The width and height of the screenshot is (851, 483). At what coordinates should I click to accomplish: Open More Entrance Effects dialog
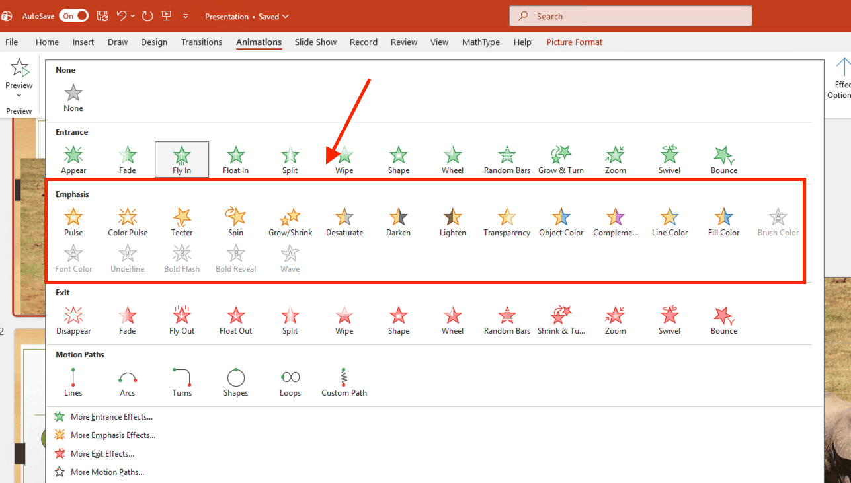(x=111, y=417)
